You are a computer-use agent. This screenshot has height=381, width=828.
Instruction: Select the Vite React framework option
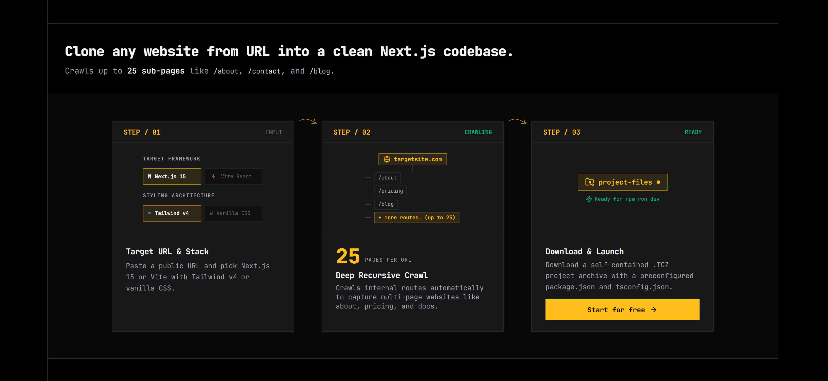coord(234,176)
